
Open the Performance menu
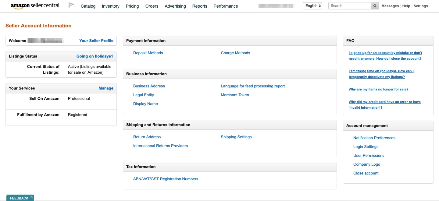pyautogui.click(x=226, y=6)
